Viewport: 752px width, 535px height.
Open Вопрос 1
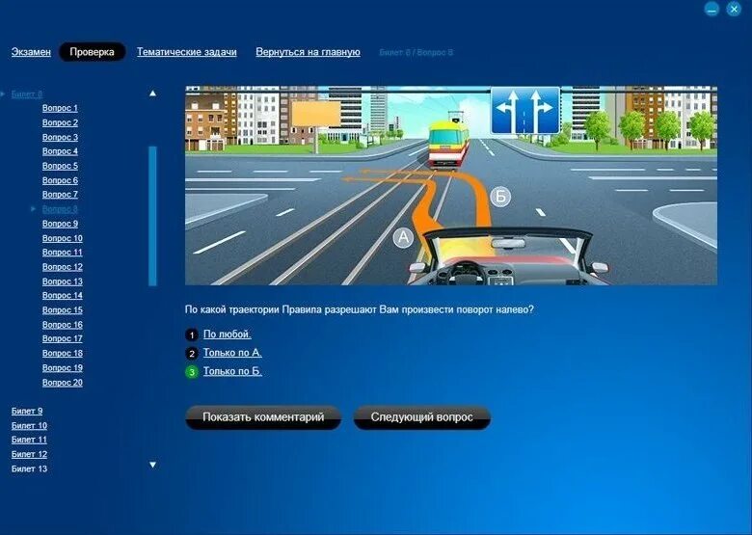(60, 108)
